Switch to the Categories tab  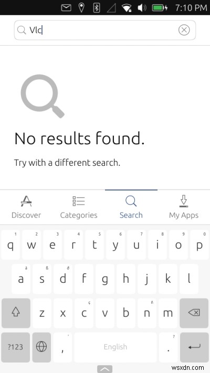79,207
